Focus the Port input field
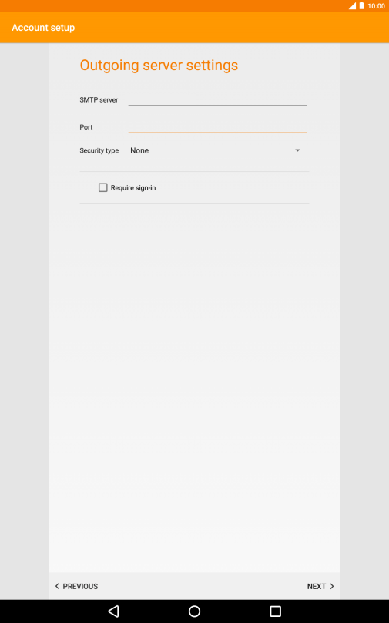The height and width of the screenshot is (623, 389). (217, 127)
